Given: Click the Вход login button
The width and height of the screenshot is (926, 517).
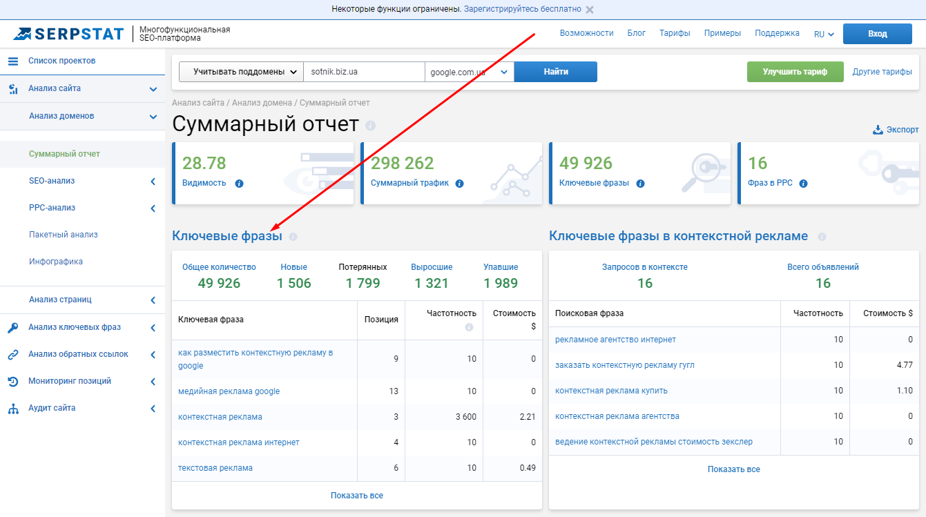Looking at the screenshot, I should (877, 34).
